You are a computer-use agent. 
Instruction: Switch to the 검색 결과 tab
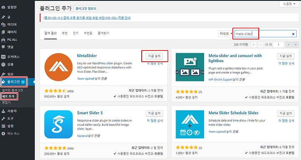[x=51, y=33]
